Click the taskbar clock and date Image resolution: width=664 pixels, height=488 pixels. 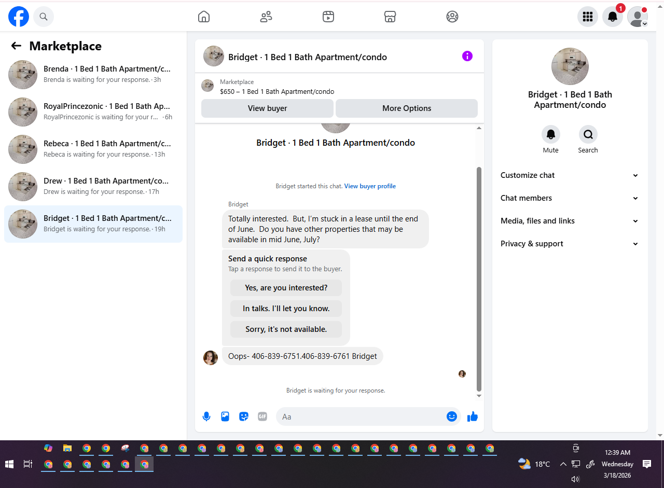point(617,464)
